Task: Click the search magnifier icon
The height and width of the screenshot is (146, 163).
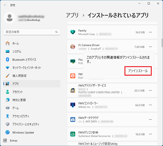Action: [x=56, y=32]
